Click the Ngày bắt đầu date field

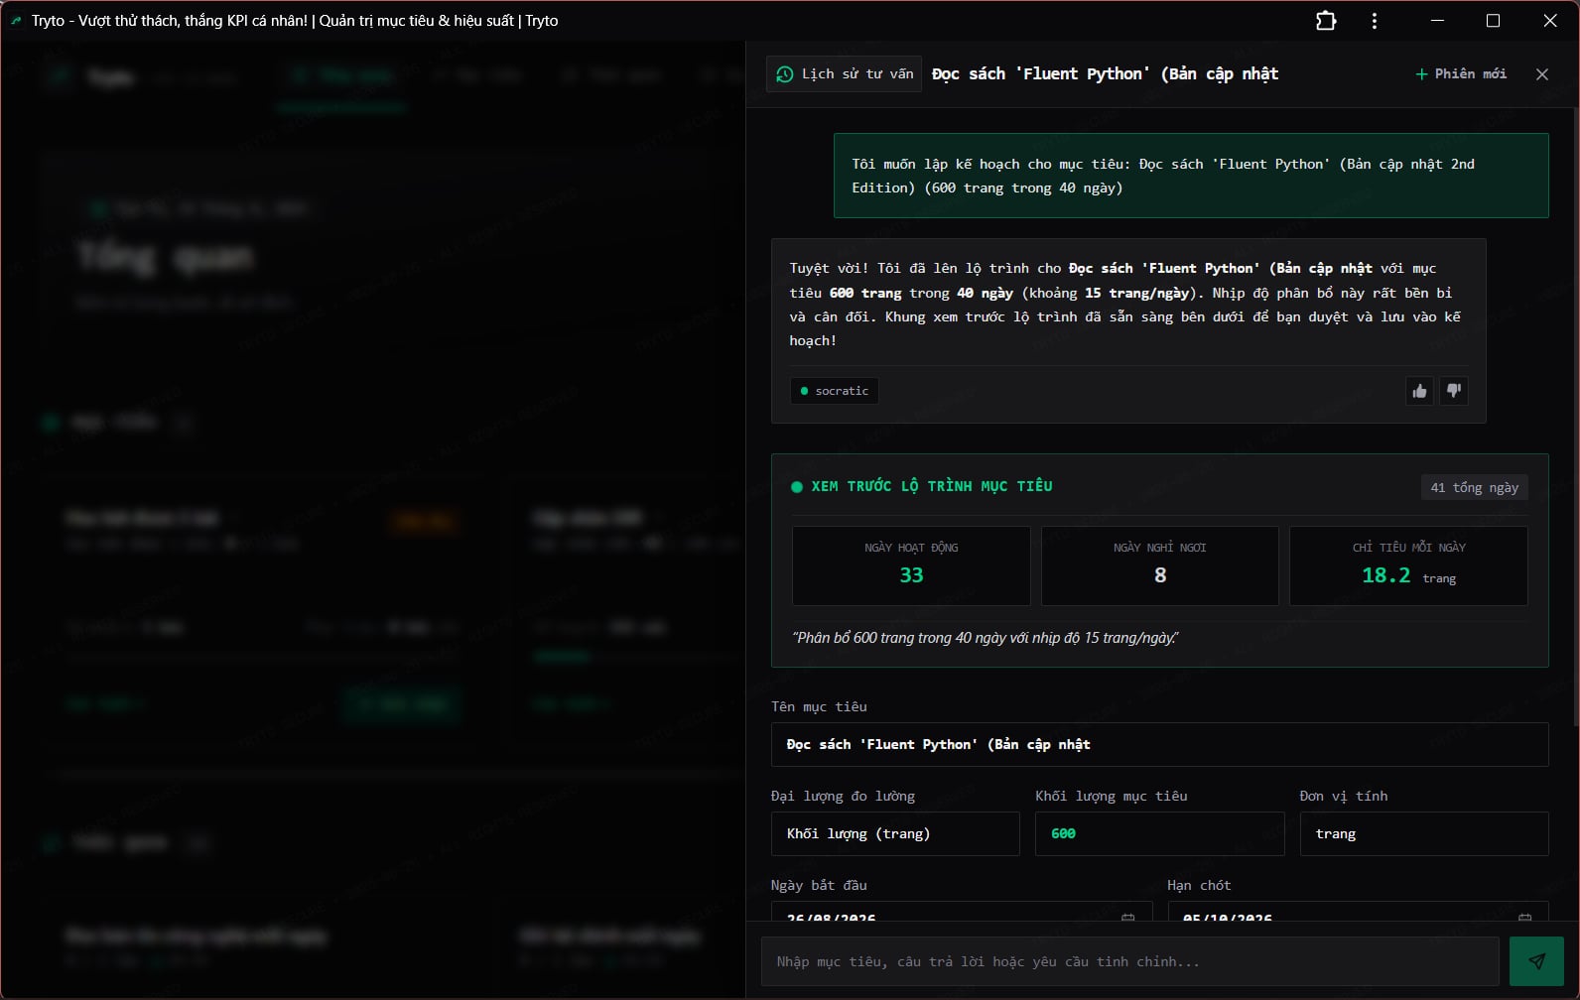962,912
